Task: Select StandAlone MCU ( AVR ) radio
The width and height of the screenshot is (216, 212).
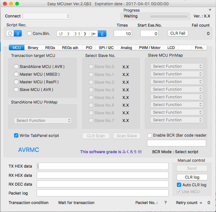Action: [x=16, y=66]
